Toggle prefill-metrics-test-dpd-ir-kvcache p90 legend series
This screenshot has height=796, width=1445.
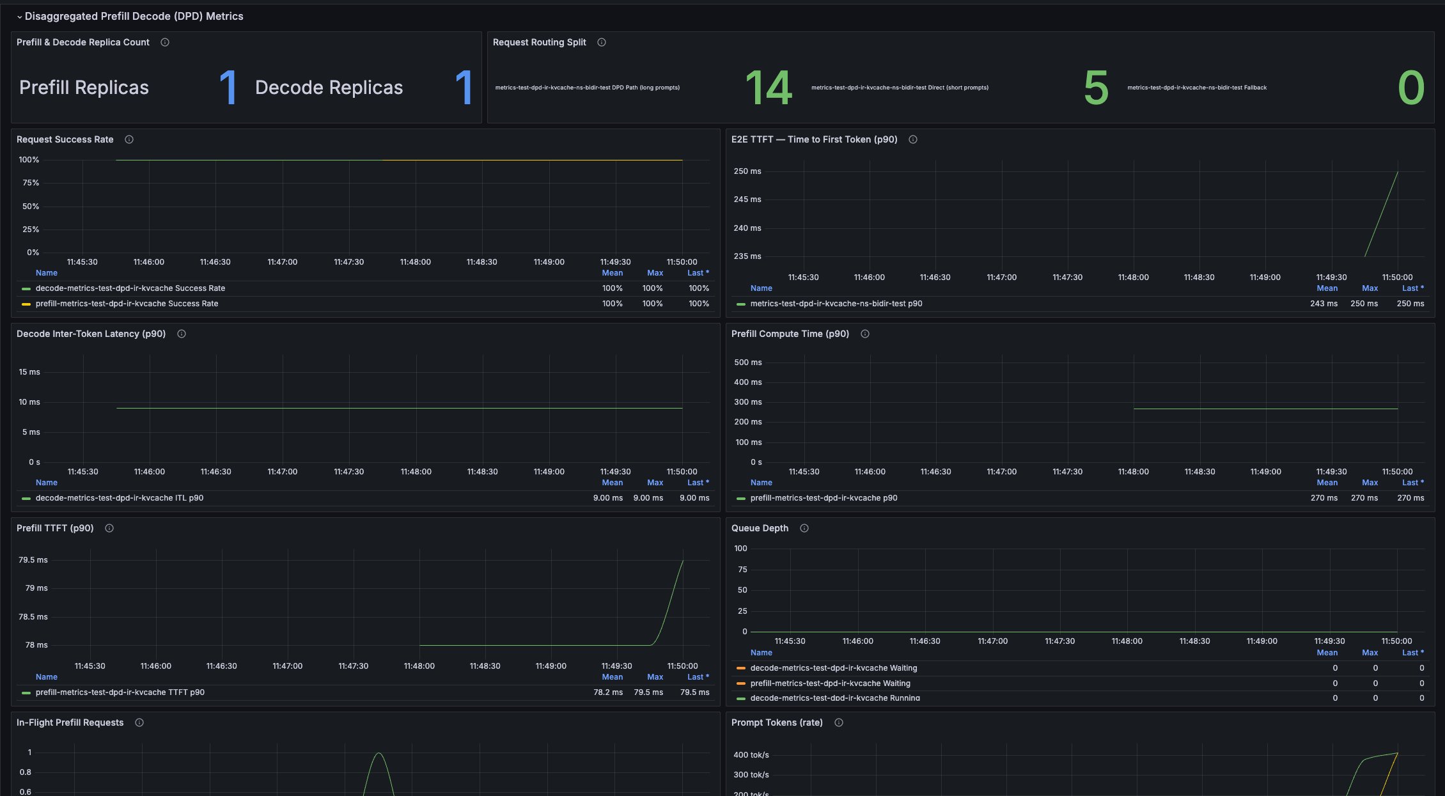click(x=824, y=498)
